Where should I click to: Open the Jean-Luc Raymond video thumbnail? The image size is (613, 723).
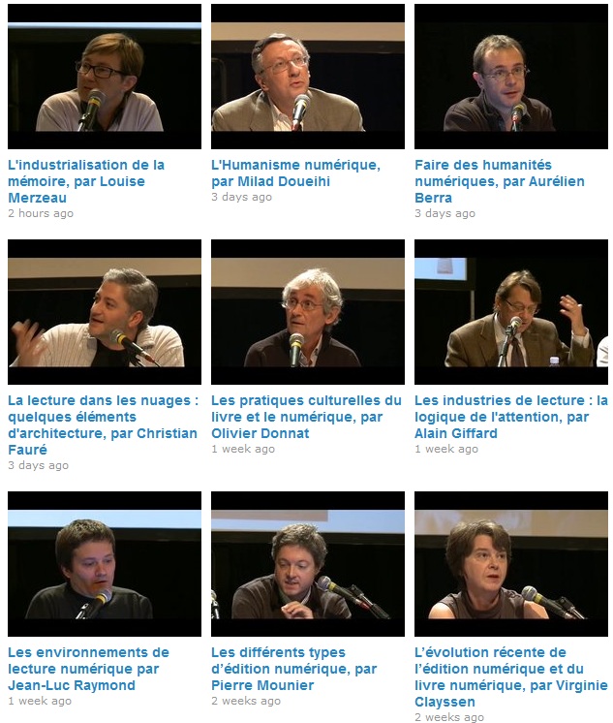click(x=105, y=564)
